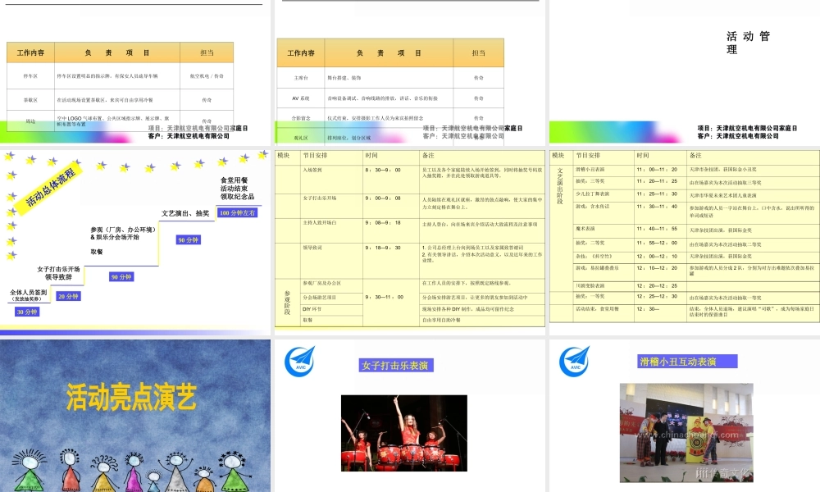The width and height of the screenshot is (820, 492).
Task: Open the 活动亮点演艺 blue slide
Action: [x=135, y=416]
